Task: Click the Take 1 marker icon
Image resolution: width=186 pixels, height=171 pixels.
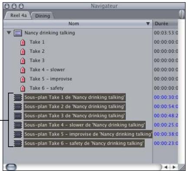Action: click(x=23, y=42)
